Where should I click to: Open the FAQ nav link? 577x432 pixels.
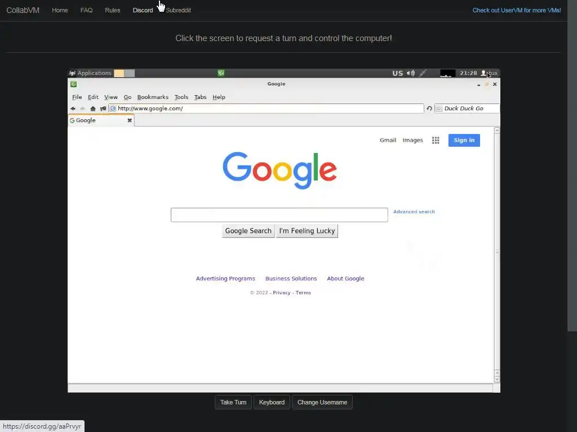(x=86, y=10)
